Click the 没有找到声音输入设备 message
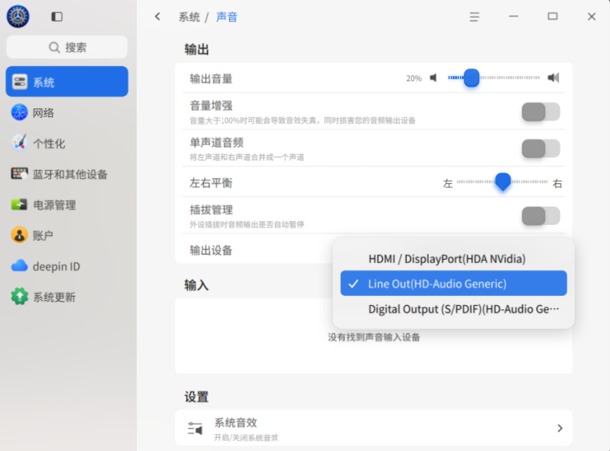Screen dimensions: 610x451 [374, 337]
